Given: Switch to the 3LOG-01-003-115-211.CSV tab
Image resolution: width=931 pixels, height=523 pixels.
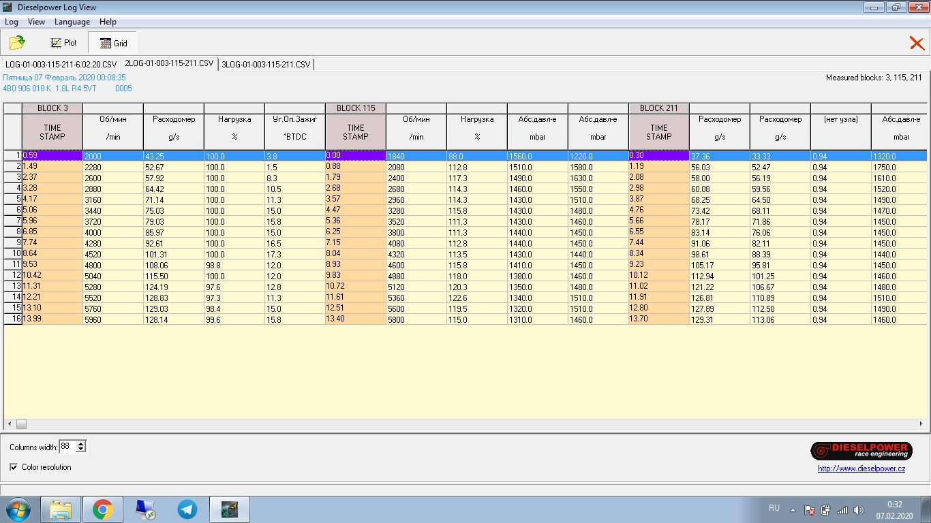Looking at the screenshot, I should 266,65.
